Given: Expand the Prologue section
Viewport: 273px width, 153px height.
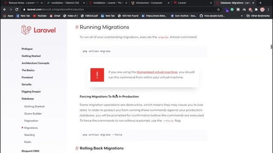Looking at the screenshot, I should coord(27,49).
